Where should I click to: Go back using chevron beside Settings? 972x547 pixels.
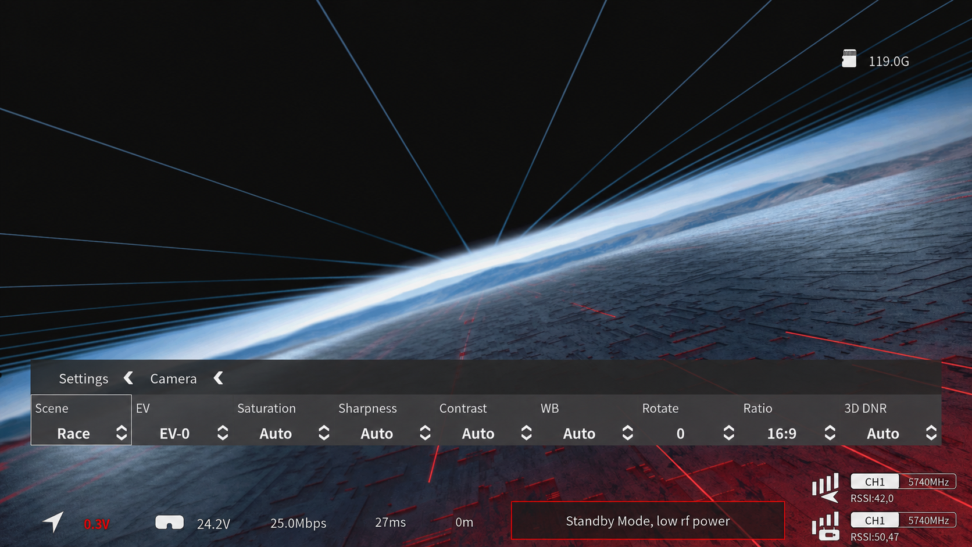coord(128,378)
